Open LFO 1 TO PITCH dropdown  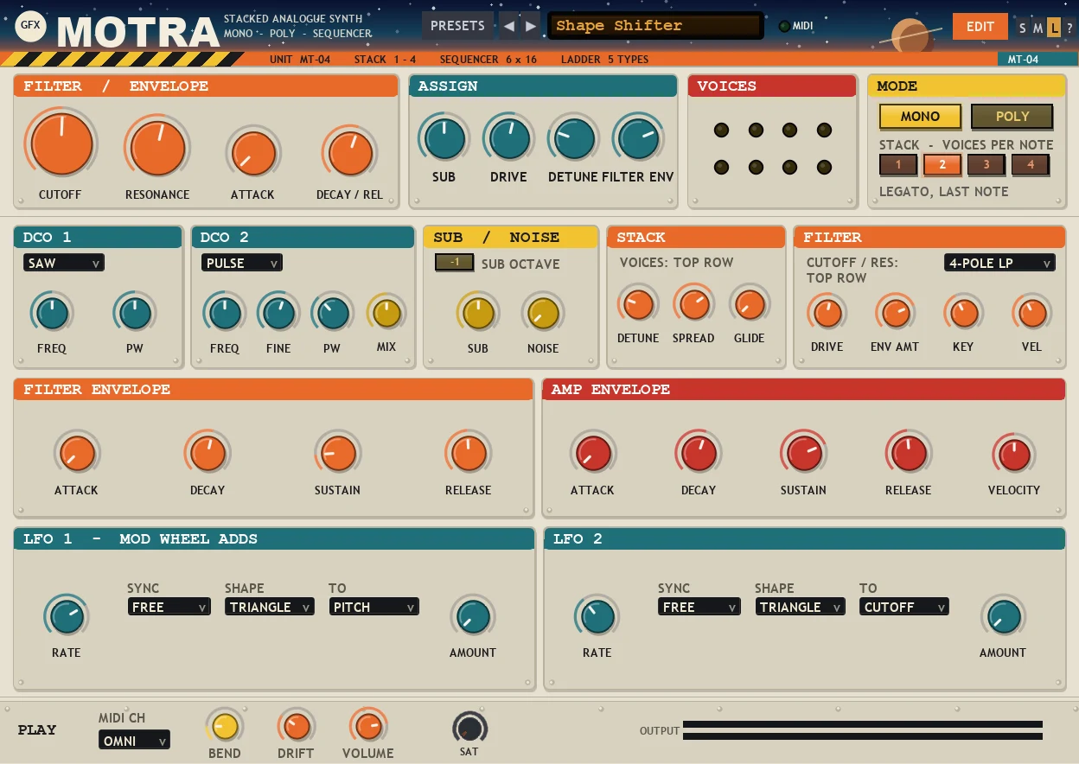coord(374,607)
